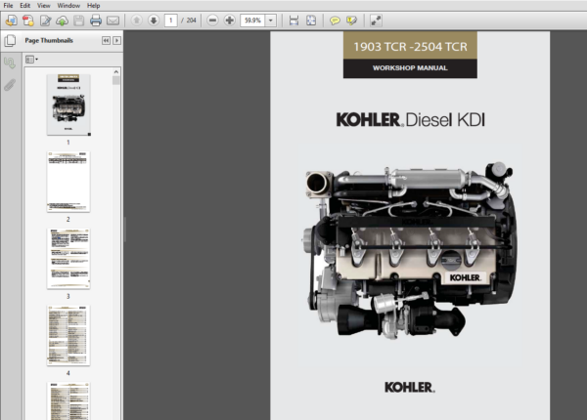Screen dimensions: 587x420
Task: Add a sticky note comment
Action: click(335, 21)
